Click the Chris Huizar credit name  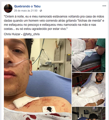[12, 34]
